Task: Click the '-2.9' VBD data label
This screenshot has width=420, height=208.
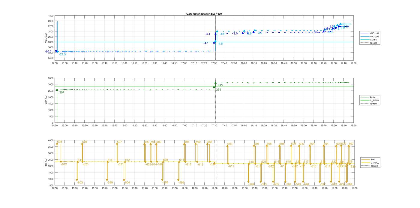Action: tap(249, 34)
